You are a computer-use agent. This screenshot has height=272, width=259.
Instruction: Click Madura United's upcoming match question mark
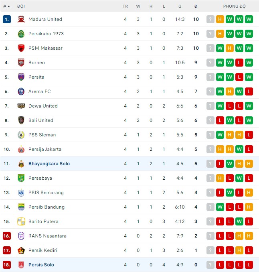point(210,19)
